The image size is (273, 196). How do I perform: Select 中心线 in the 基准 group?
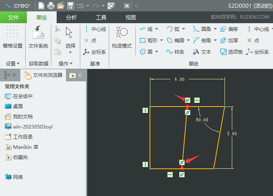pos(95,29)
